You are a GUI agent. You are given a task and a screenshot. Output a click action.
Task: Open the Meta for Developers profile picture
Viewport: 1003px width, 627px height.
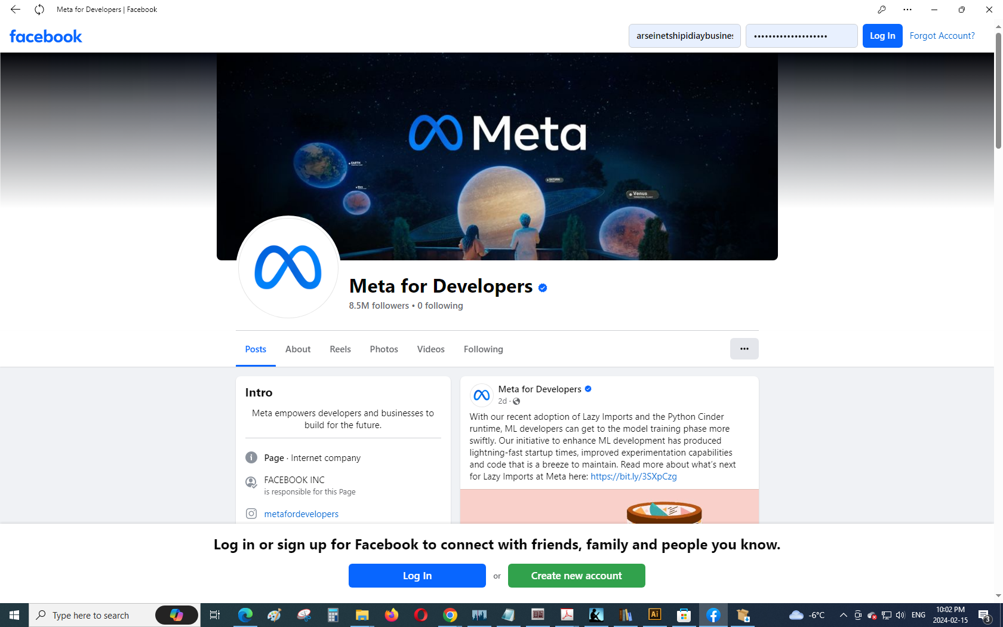288,267
